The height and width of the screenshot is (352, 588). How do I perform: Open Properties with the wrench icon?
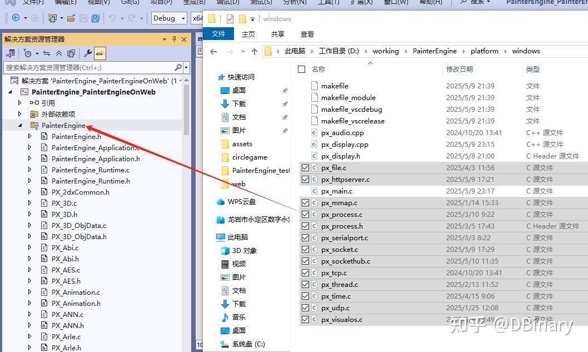[x=88, y=54]
